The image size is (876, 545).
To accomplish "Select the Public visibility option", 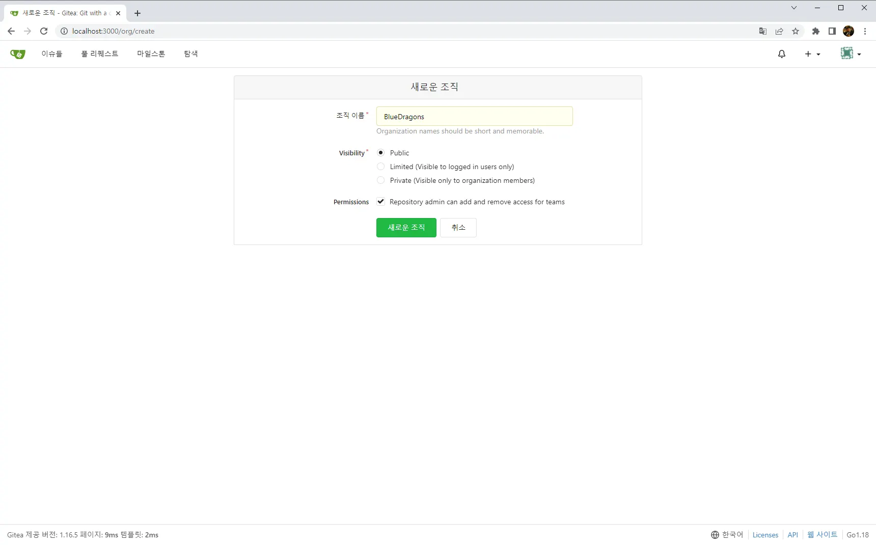I will [380, 153].
